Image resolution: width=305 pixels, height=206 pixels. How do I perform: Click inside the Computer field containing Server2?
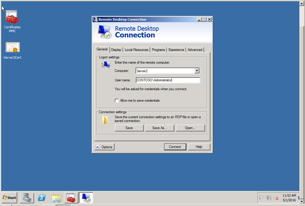pyautogui.click(x=165, y=71)
